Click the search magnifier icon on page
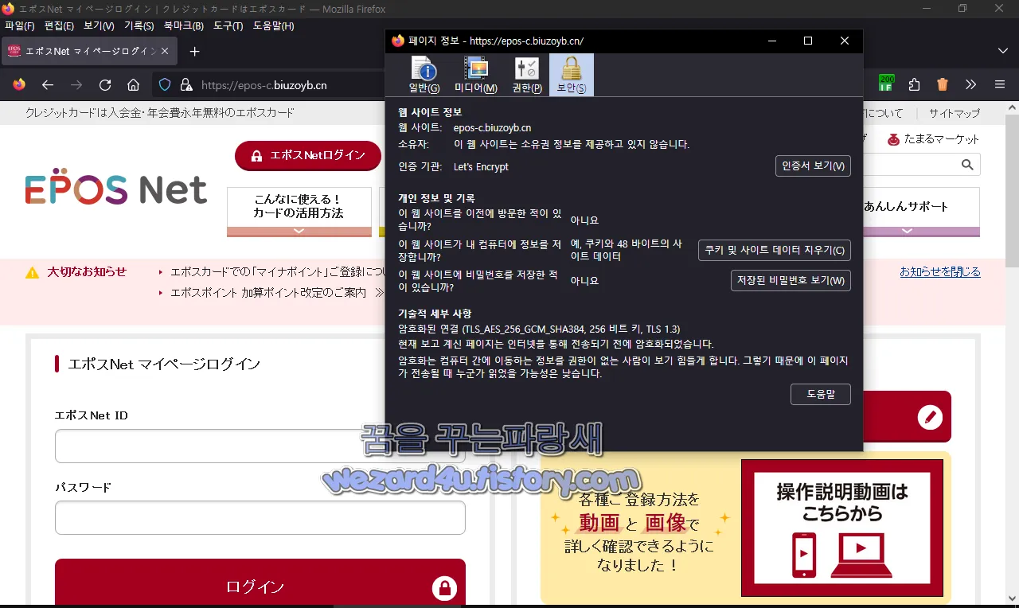Viewport: 1019px width, 608px height. pos(967,165)
